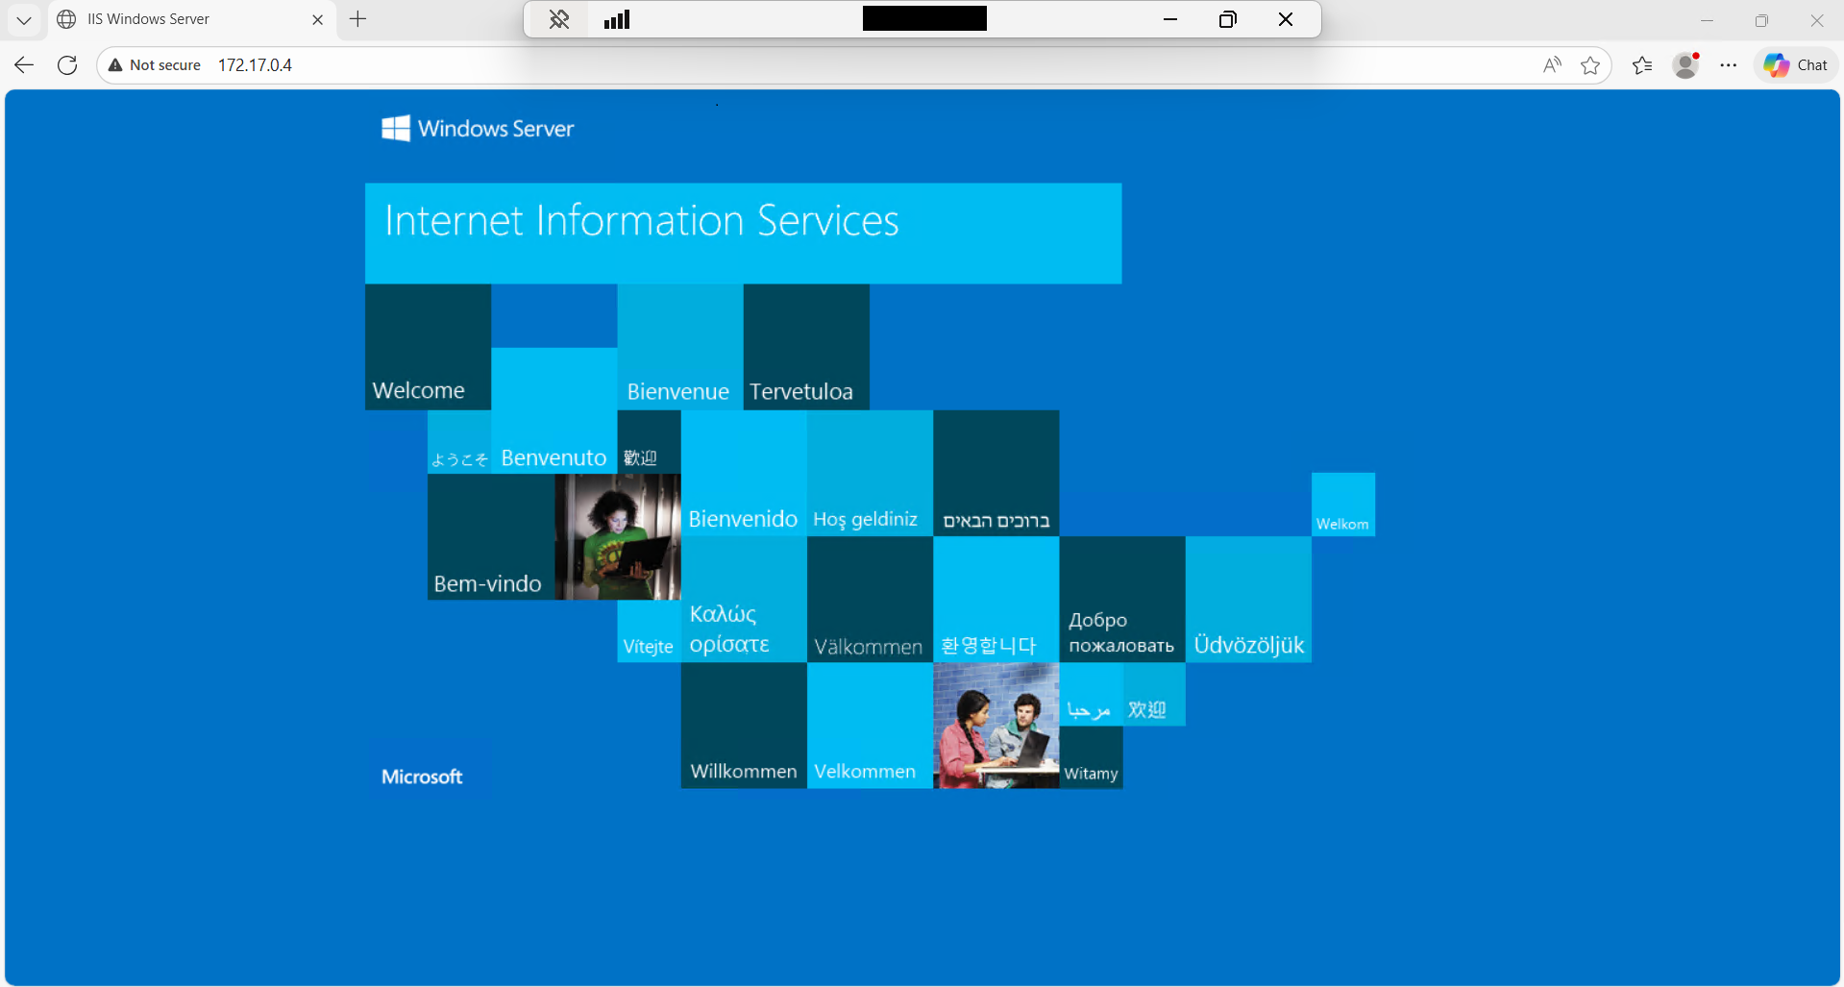Show connection signal strength info
Screen dimensions: 1844x987
point(617,19)
